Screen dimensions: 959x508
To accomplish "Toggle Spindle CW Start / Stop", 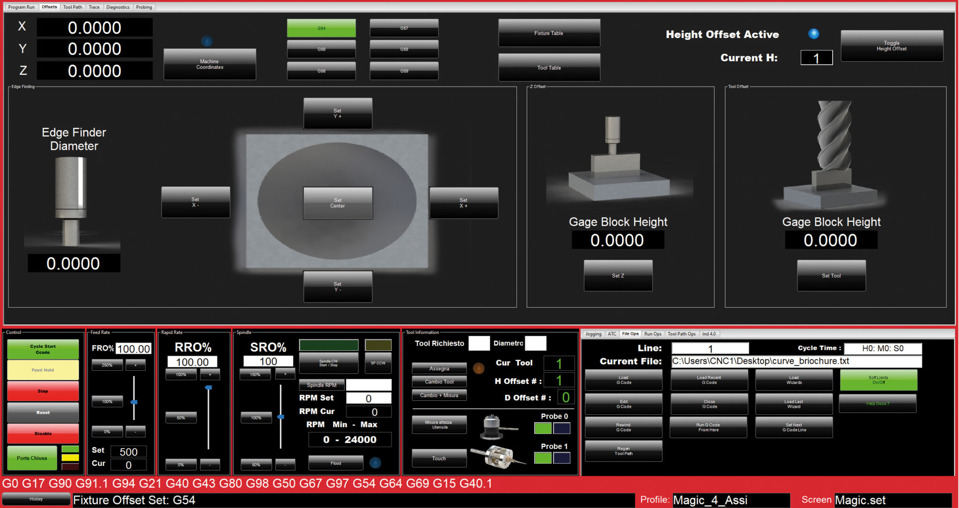I will click(x=328, y=363).
